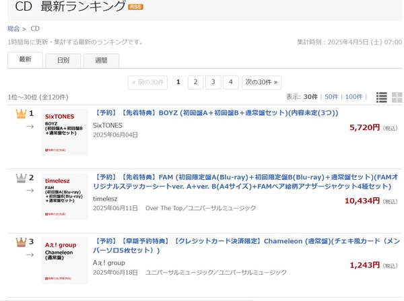Click the silver crown rank 2 icon
Image resolution: width=404 pixels, height=301 pixels.
pos(20,178)
